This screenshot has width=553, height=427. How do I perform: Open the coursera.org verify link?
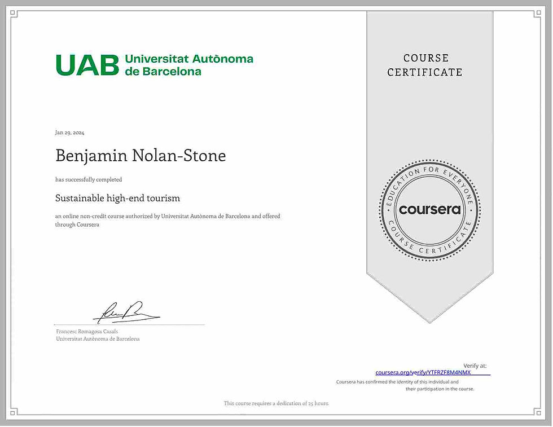[x=423, y=372]
